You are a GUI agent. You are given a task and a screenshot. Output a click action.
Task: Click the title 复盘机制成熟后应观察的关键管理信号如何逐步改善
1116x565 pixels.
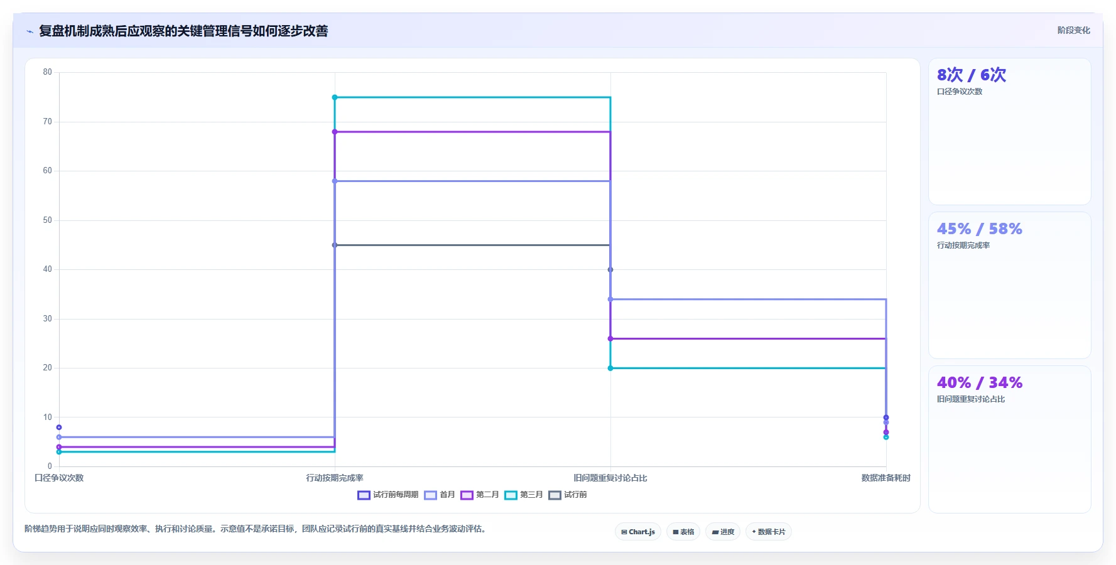tap(183, 31)
